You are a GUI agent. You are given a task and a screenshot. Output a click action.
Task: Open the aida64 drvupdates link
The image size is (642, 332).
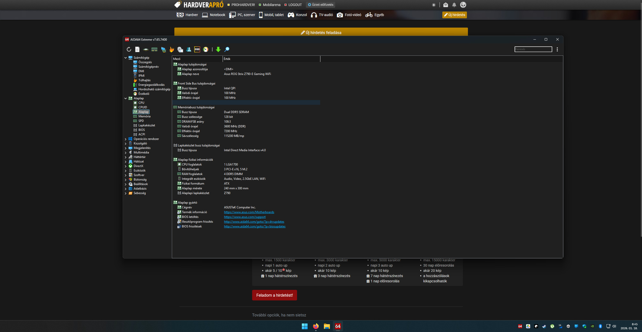pos(254,222)
